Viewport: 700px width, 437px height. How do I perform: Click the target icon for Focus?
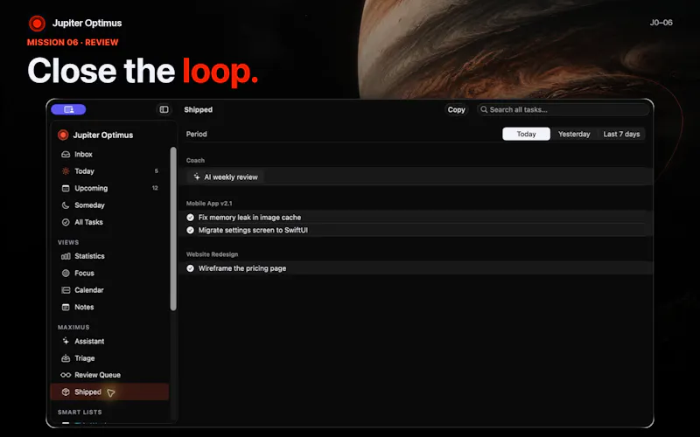tap(66, 273)
